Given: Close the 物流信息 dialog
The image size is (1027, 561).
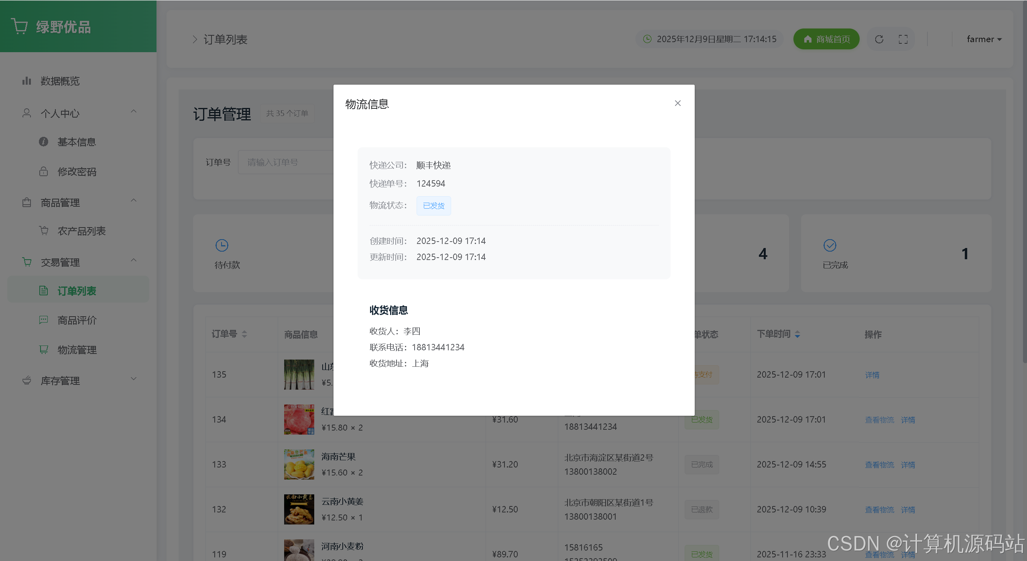Looking at the screenshot, I should pyautogui.click(x=677, y=103).
